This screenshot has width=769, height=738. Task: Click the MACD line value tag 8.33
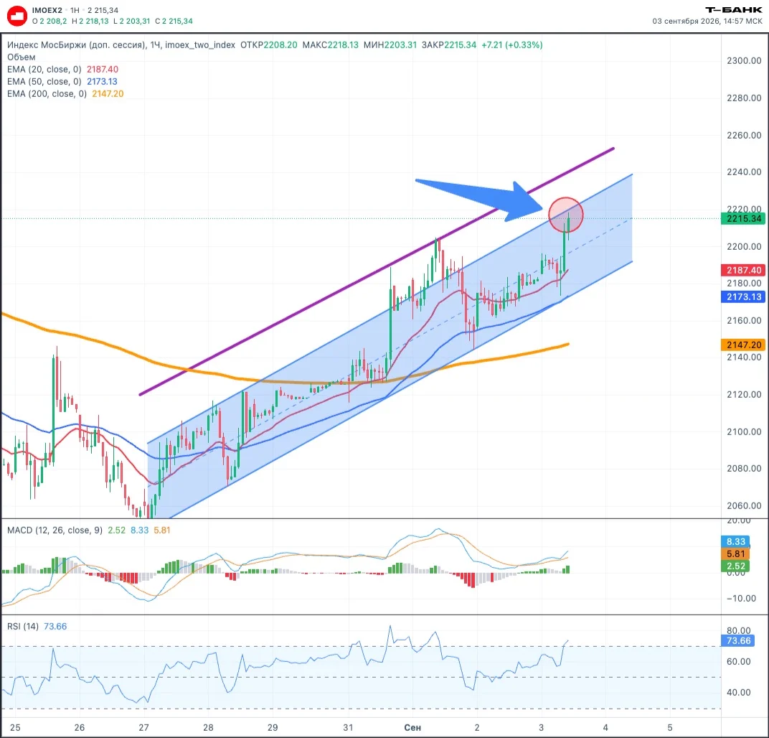[736, 541]
